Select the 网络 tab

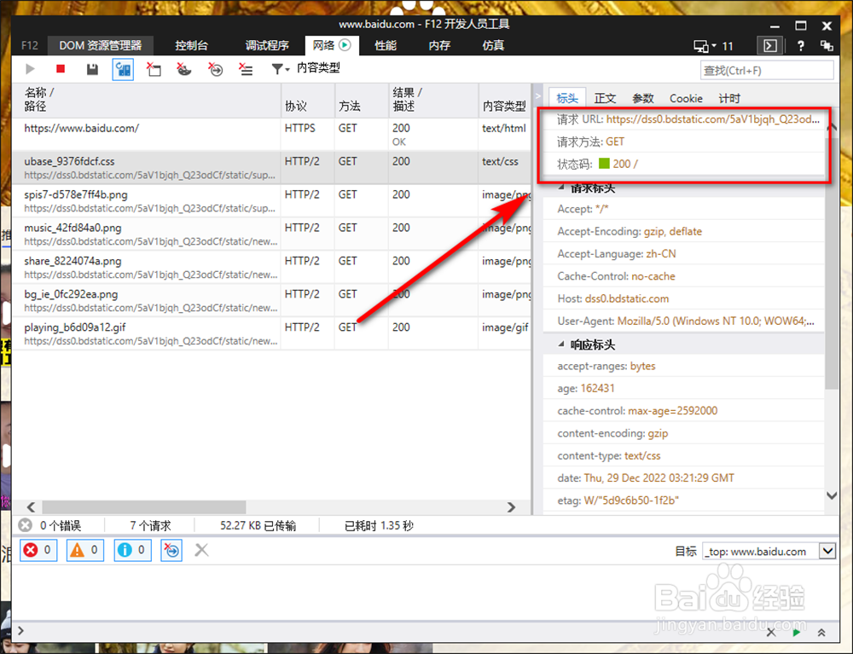(x=332, y=45)
